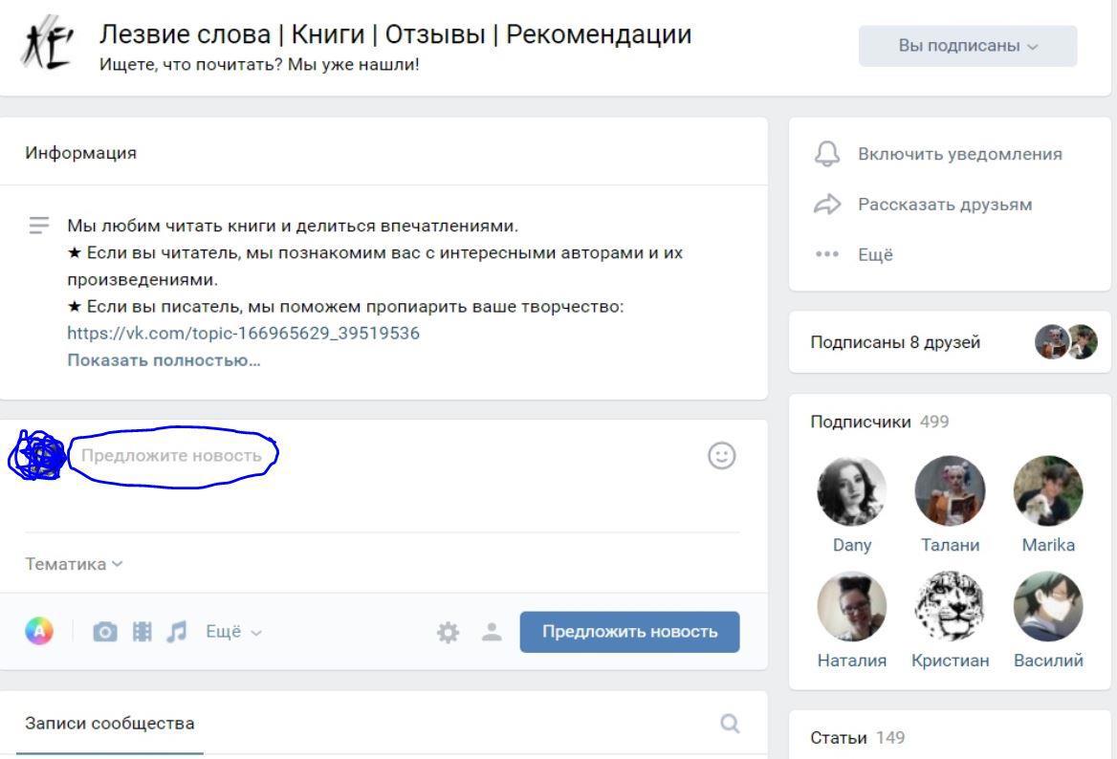
Task: Open subscriber Кристиан's profile thumbnail
Action: [x=950, y=606]
